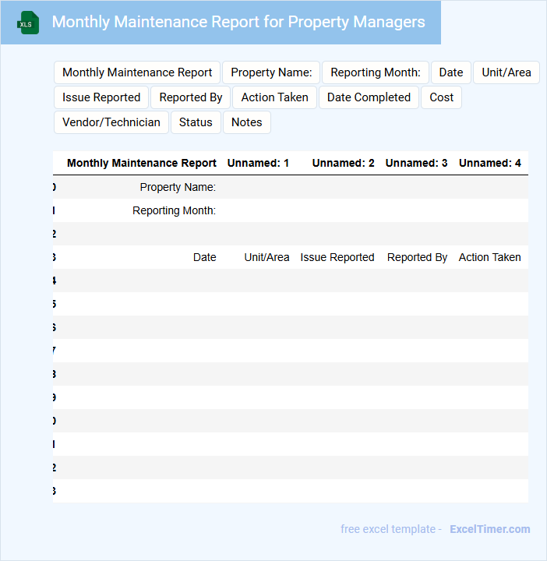Click the Status tag
The width and height of the screenshot is (547, 561).
pos(196,122)
